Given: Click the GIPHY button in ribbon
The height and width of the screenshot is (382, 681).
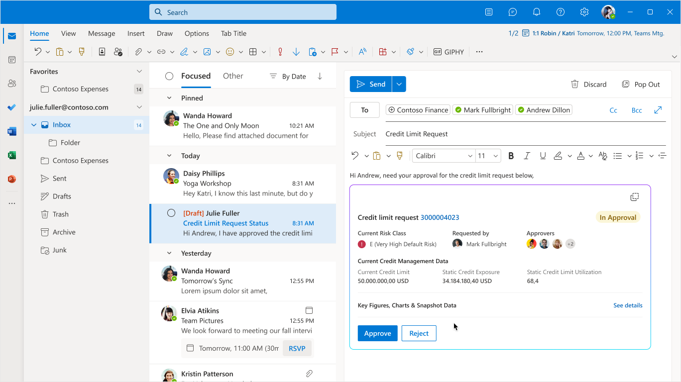Looking at the screenshot, I should [449, 52].
